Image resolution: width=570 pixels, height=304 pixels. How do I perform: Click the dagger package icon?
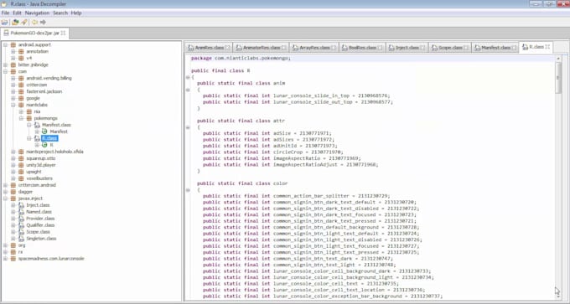coord(13,192)
